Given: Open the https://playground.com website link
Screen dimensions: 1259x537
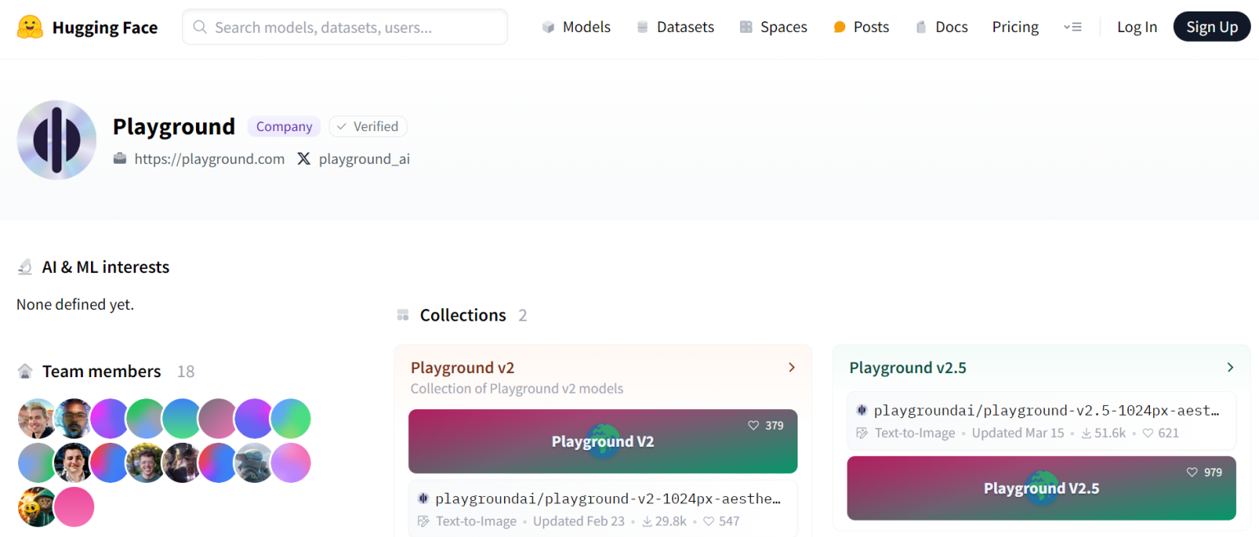Looking at the screenshot, I should pos(209,158).
